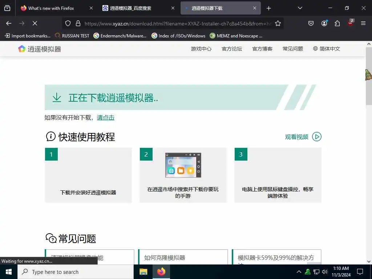Select the 逍遥模拟器下载 tab

tap(221, 8)
